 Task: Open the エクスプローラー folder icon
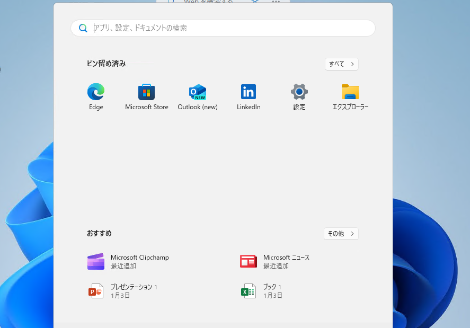[x=350, y=92]
